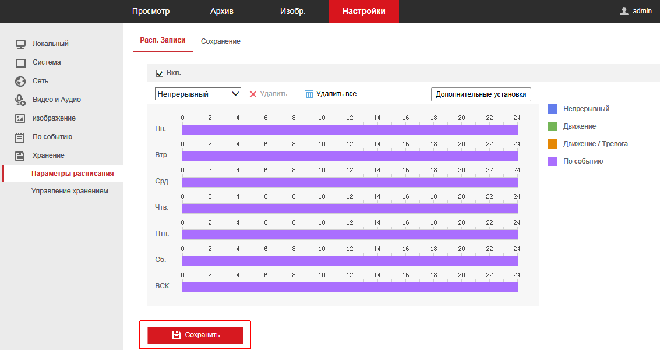Click the Видео и Аудио microphone icon
The height and width of the screenshot is (350, 660).
(x=20, y=100)
